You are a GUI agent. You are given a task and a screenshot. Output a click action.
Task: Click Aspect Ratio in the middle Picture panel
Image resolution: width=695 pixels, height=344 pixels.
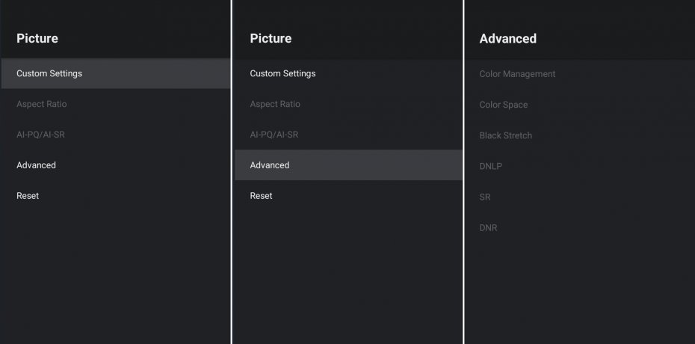click(275, 104)
